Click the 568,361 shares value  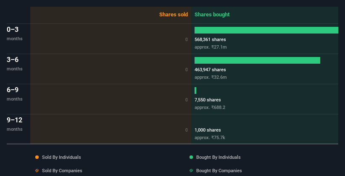[210, 39]
